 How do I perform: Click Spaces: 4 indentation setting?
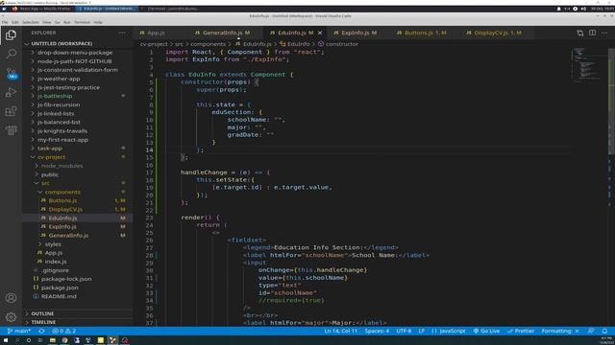[377, 331]
